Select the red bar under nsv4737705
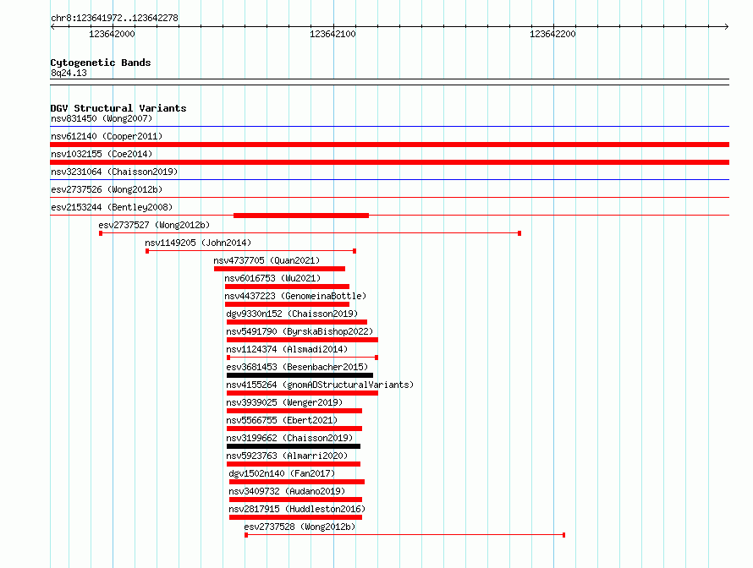 click(279, 269)
